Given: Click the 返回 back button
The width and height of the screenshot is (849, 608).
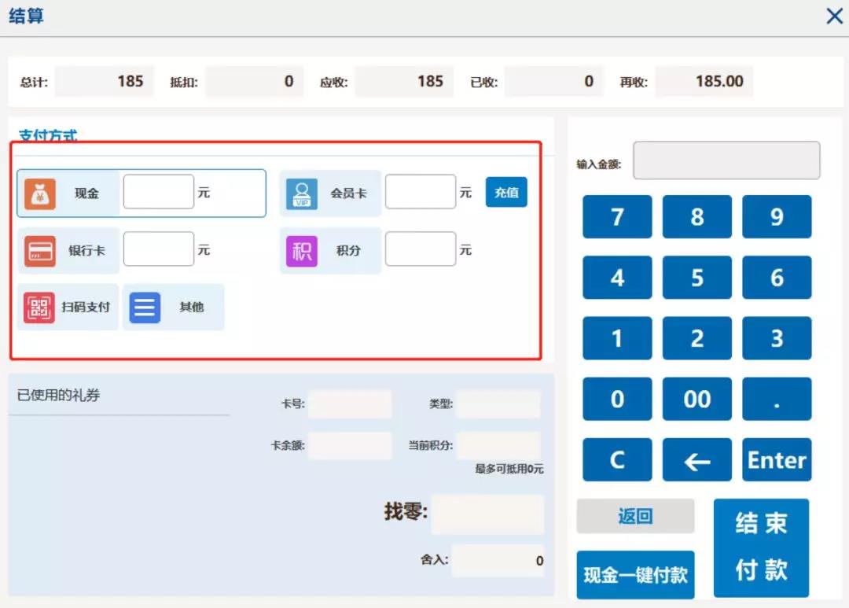Looking at the screenshot, I should (635, 516).
